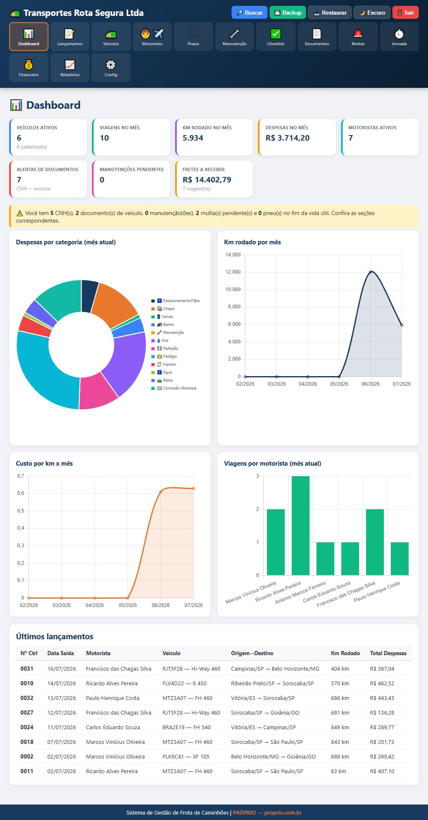Open the Checklist section

coord(276,37)
